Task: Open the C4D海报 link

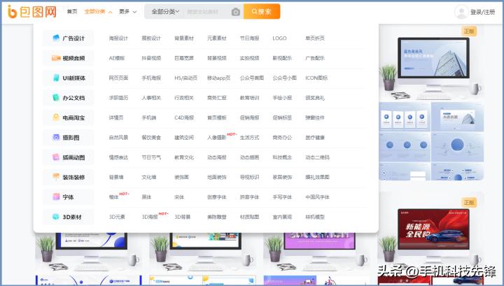Action: [x=184, y=117]
